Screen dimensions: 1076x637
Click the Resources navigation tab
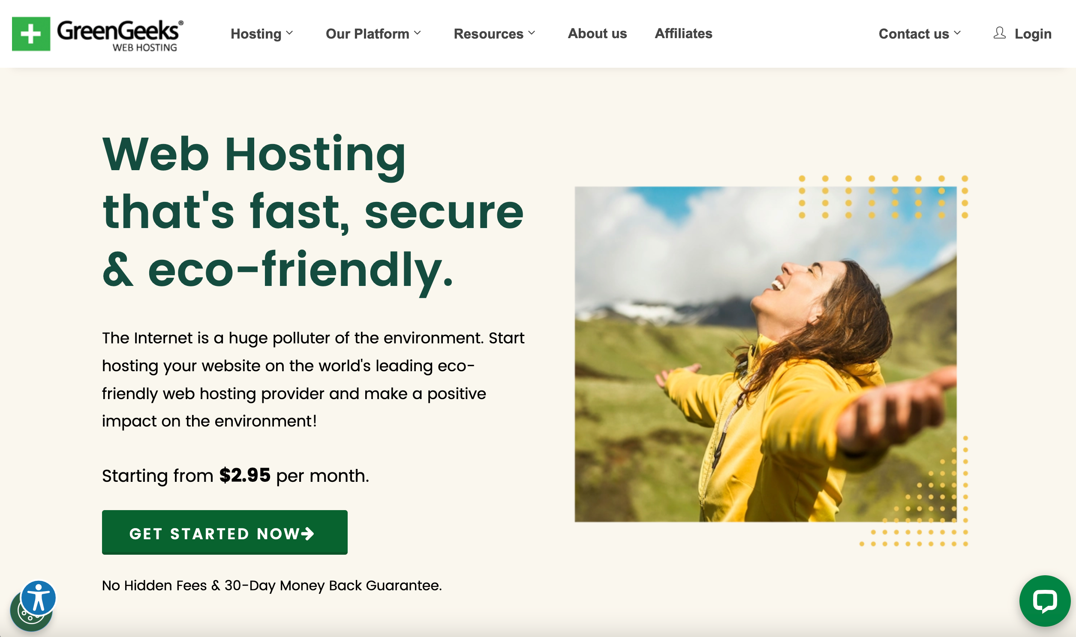[x=494, y=33]
